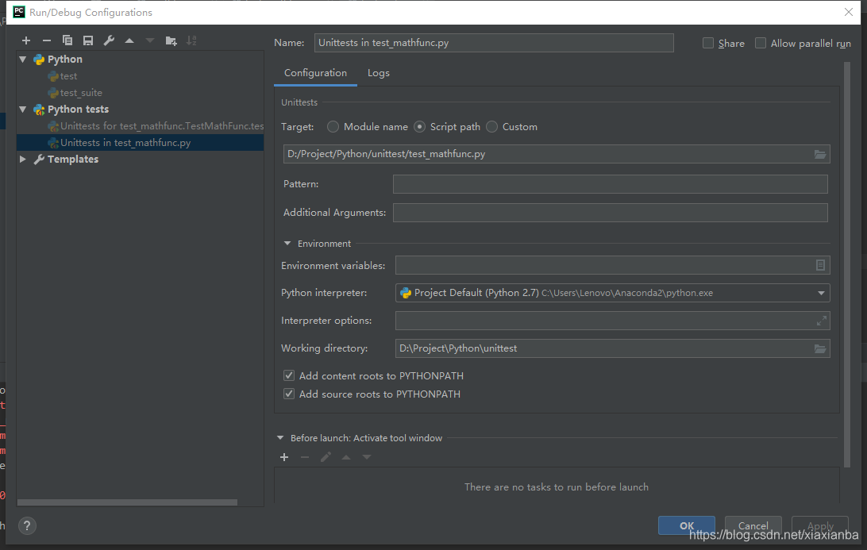
Task: Browse for the working directory folder
Action: [x=820, y=348]
